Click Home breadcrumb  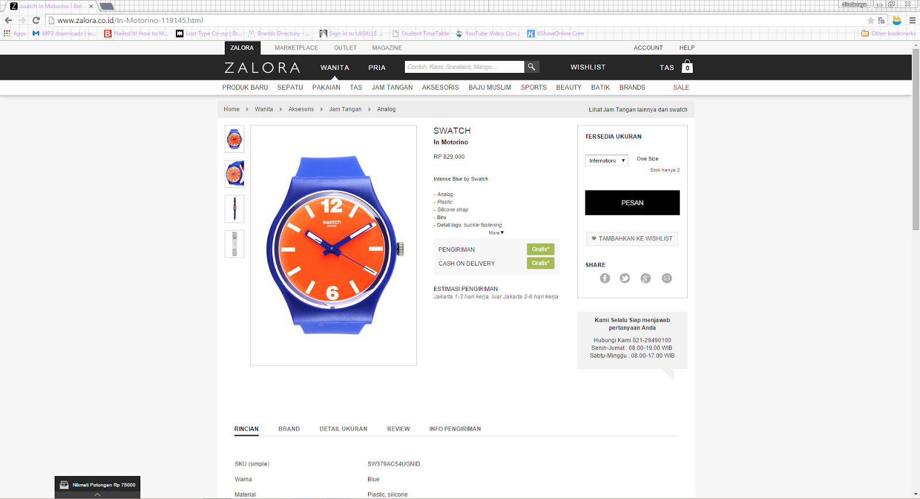pyautogui.click(x=232, y=109)
